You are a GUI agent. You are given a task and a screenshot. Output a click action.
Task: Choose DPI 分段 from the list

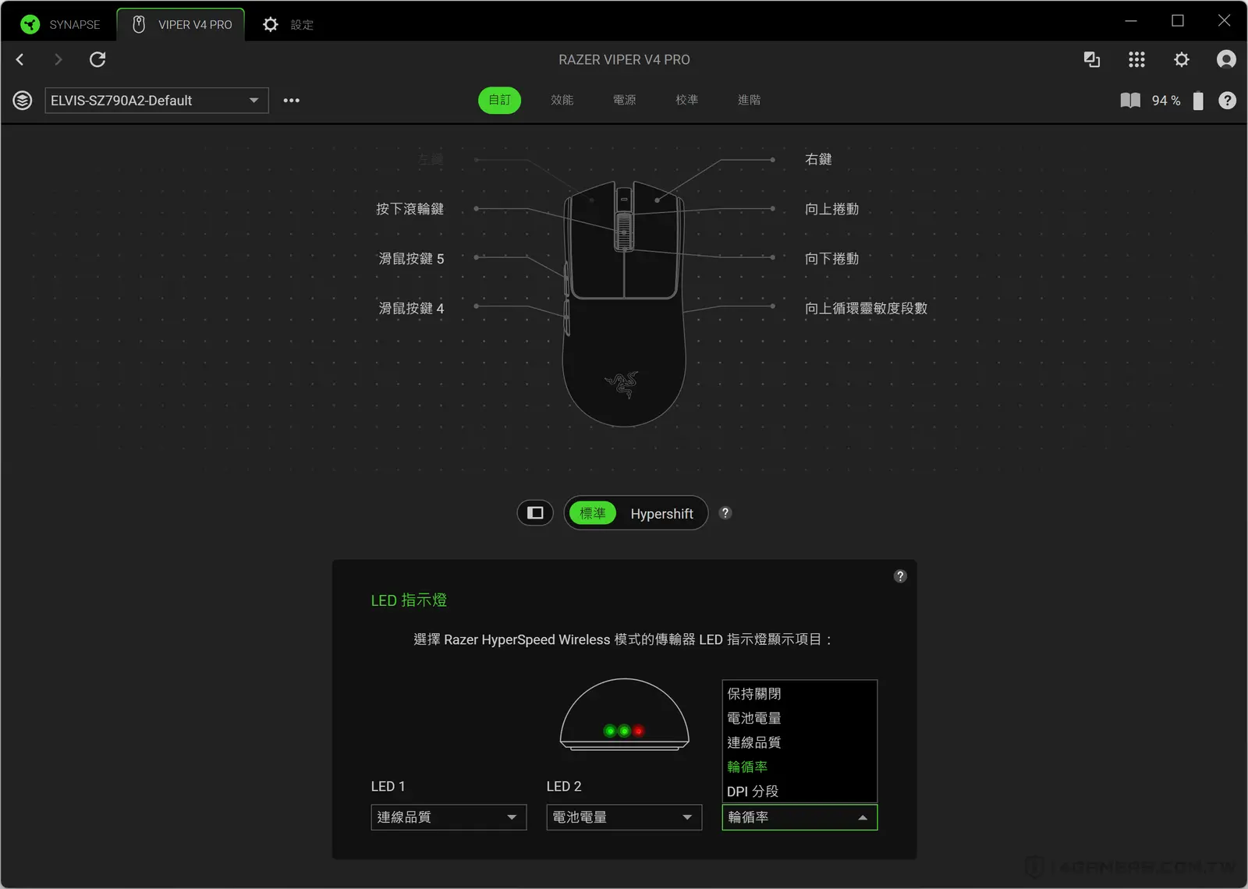tap(799, 791)
